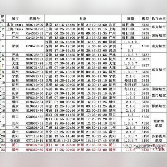This screenshot has height=167, width=167.
Task: Select flight number MU9710/09 in row 1
Action: 35,25
